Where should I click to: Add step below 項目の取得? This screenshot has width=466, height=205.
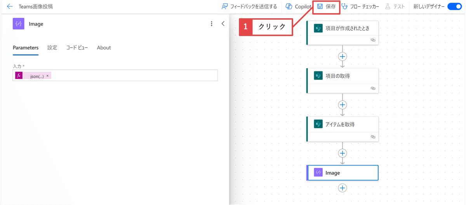pos(343,105)
